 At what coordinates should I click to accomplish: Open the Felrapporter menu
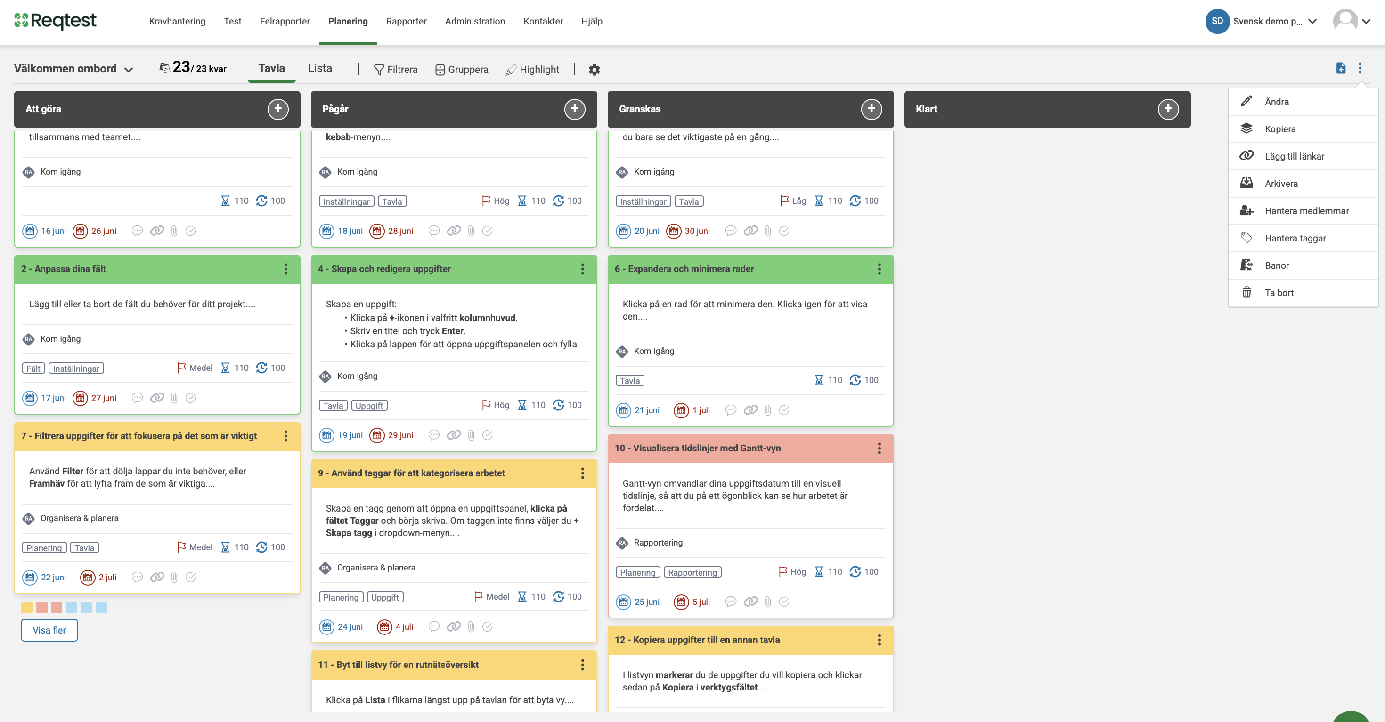[285, 22]
